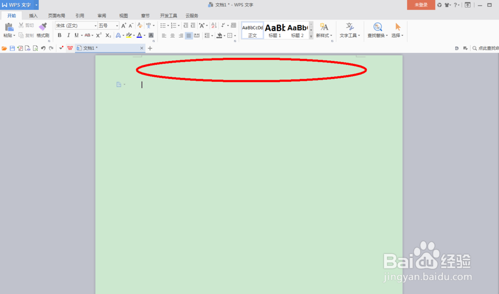The width and height of the screenshot is (499, 294).
Task: Toggle Subscript X₂ formatting
Action: [108, 35]
